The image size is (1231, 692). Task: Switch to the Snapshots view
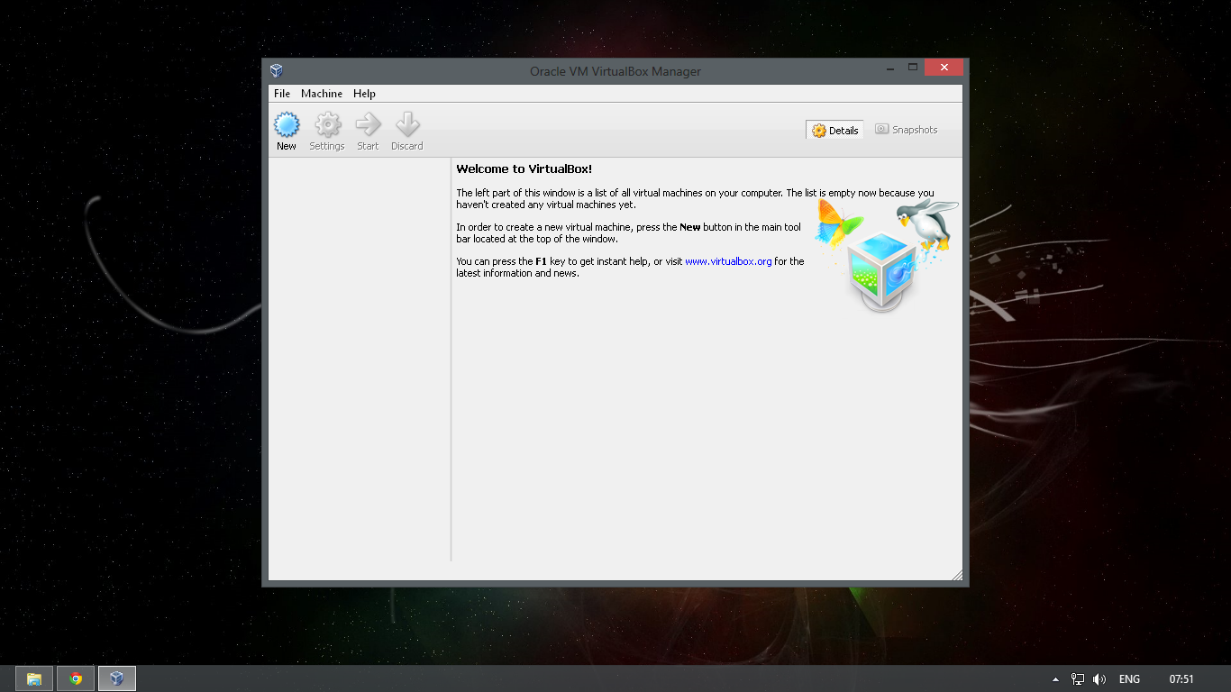[x=906, y=130]
